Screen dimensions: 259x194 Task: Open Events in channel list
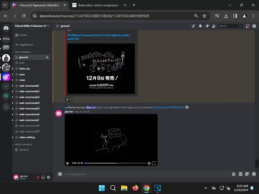tap(32, 35)
